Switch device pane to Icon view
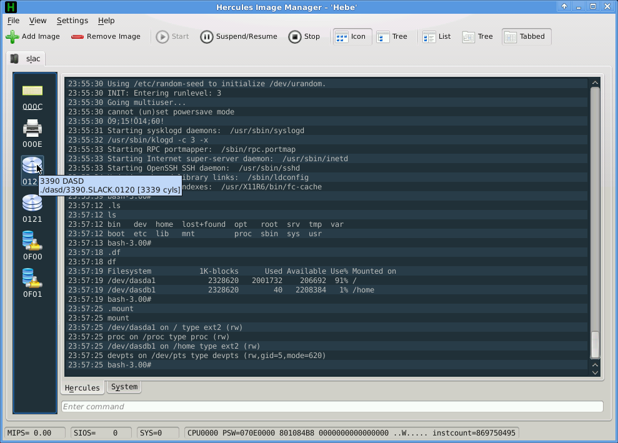Screen dimensions: 618x443 (x=352, y=37)
